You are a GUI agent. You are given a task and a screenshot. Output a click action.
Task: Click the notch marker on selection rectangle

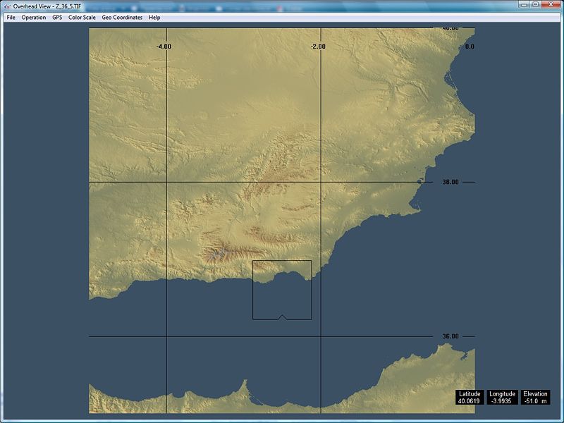pos(282,317)
